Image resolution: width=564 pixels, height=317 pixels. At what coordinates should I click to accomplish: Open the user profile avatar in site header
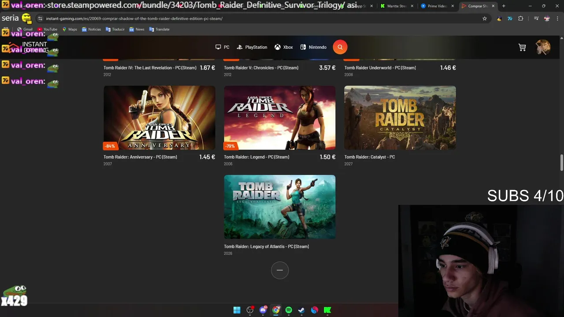[543, 47]
